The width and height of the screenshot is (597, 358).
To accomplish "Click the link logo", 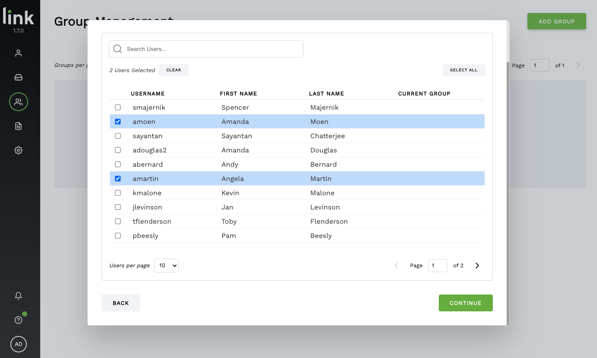I will [x=18, y=16].
